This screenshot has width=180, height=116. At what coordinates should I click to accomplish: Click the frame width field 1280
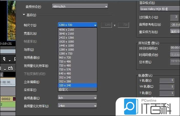point(106,25)
